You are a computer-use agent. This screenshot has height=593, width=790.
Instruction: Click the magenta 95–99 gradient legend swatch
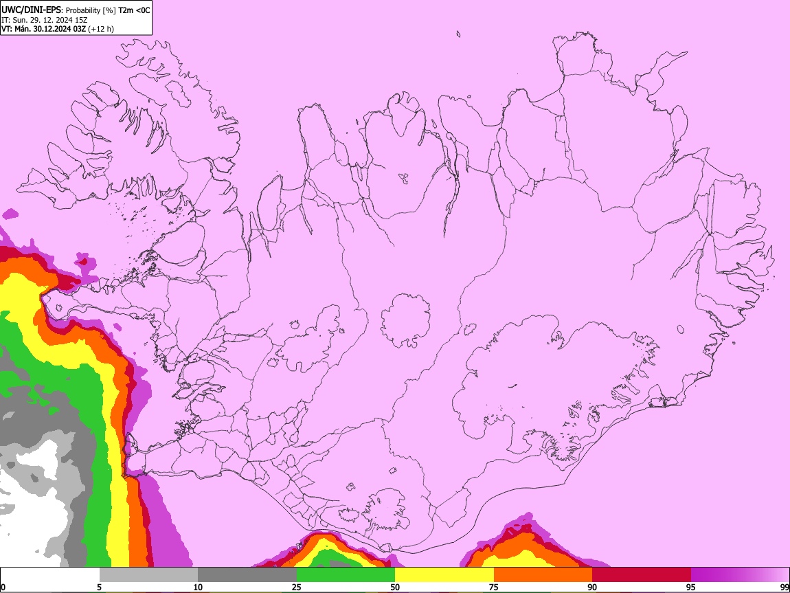[x=740, y=574]
